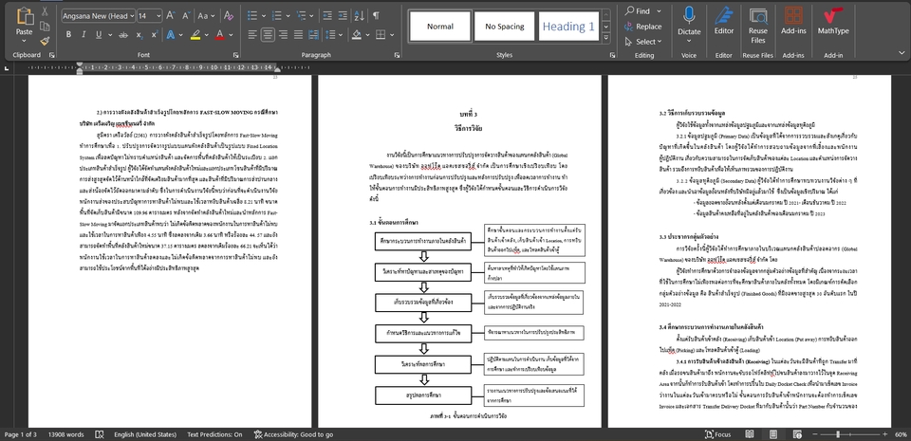The image size is (911, 441).
Task: Increase font size with the grow icon
Action: 171,16
